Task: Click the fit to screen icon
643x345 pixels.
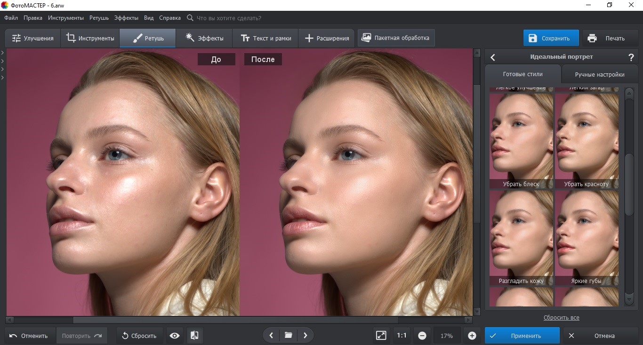Action: 381,336
